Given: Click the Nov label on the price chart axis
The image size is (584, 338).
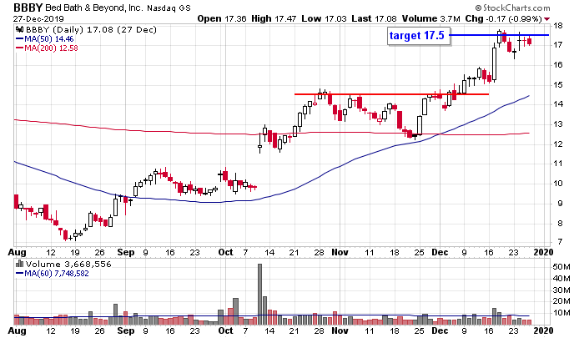Looking at the screenshot, I should click(340, 252).
